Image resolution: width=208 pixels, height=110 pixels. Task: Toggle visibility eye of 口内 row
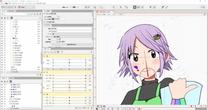[x=2, y=34]
